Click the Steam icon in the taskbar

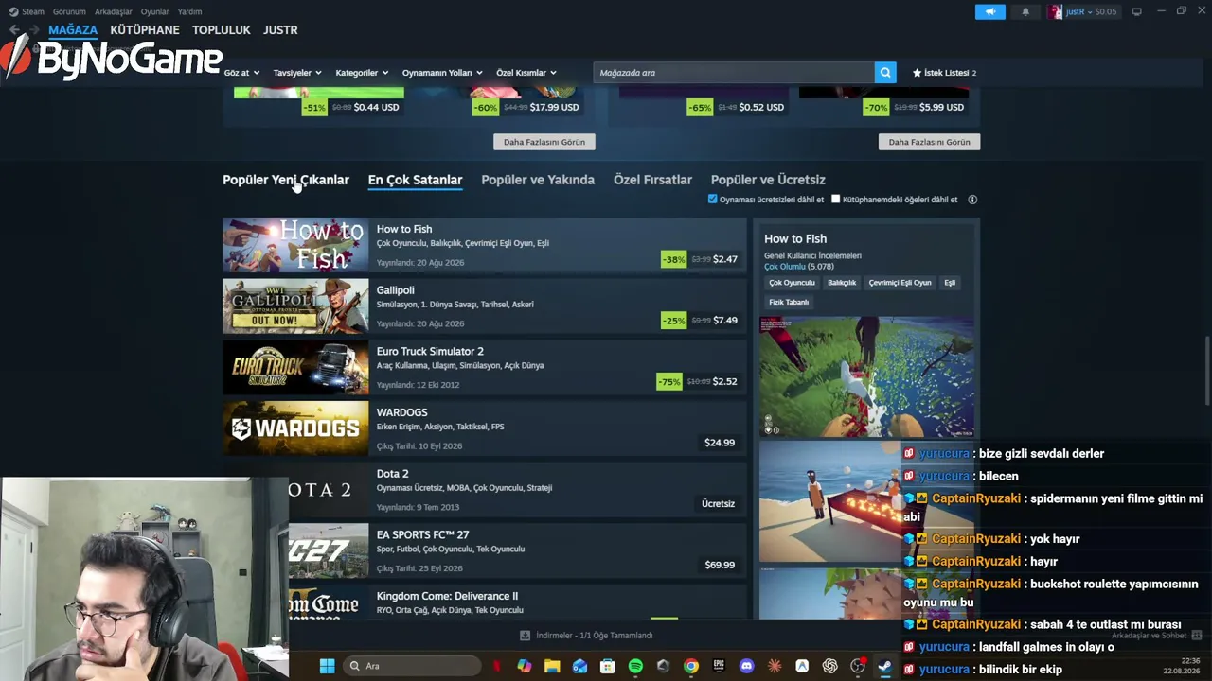tap(885, 666)
